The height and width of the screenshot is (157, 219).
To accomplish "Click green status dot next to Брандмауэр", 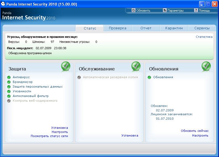I will click(x=9, y=82).
